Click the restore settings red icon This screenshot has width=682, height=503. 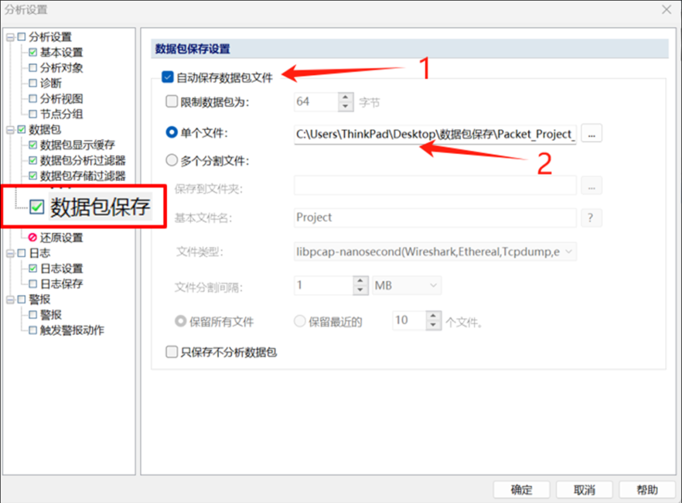pos(33,238)
